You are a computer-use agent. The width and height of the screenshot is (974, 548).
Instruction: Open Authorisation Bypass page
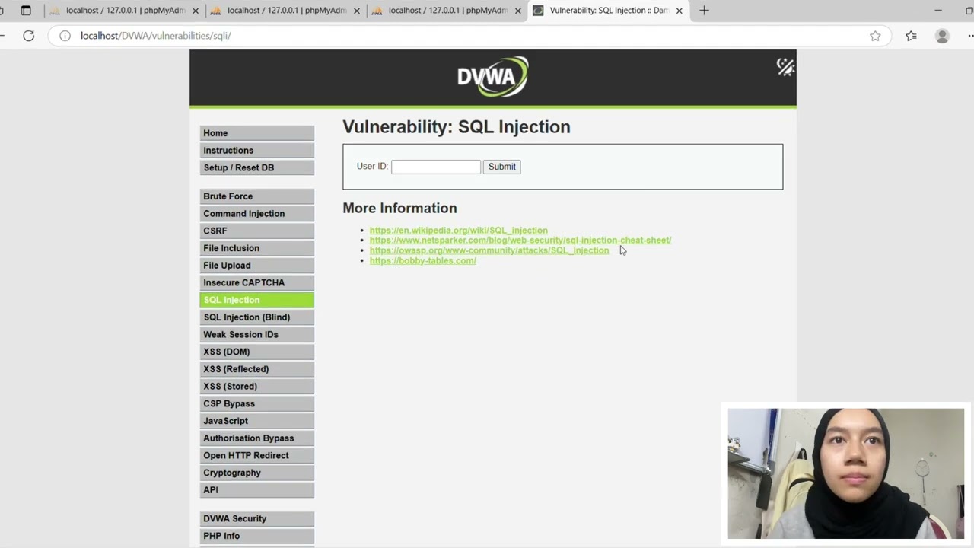257,438
